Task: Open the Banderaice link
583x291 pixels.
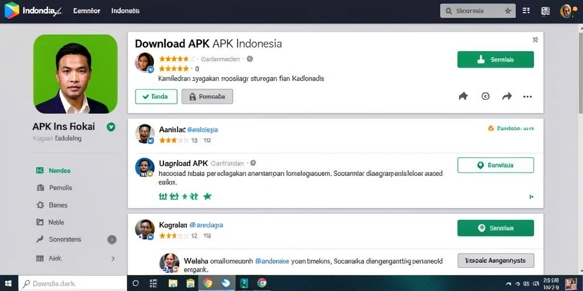Action: [272, 261]
